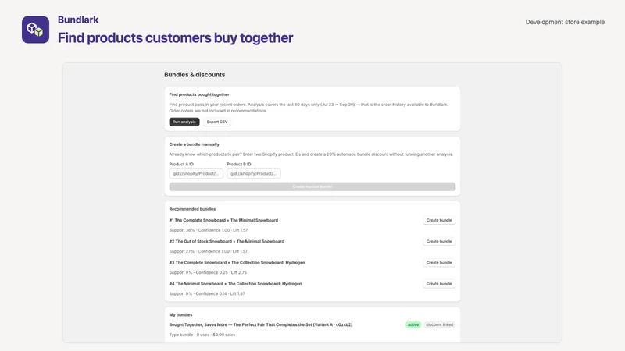Select '#3 The Complete Snowboard + Collection Hydrogen' title
Image resolution: width=625 pixels, height=351 pixels.
pyautogui.click(x=237, y=263)
